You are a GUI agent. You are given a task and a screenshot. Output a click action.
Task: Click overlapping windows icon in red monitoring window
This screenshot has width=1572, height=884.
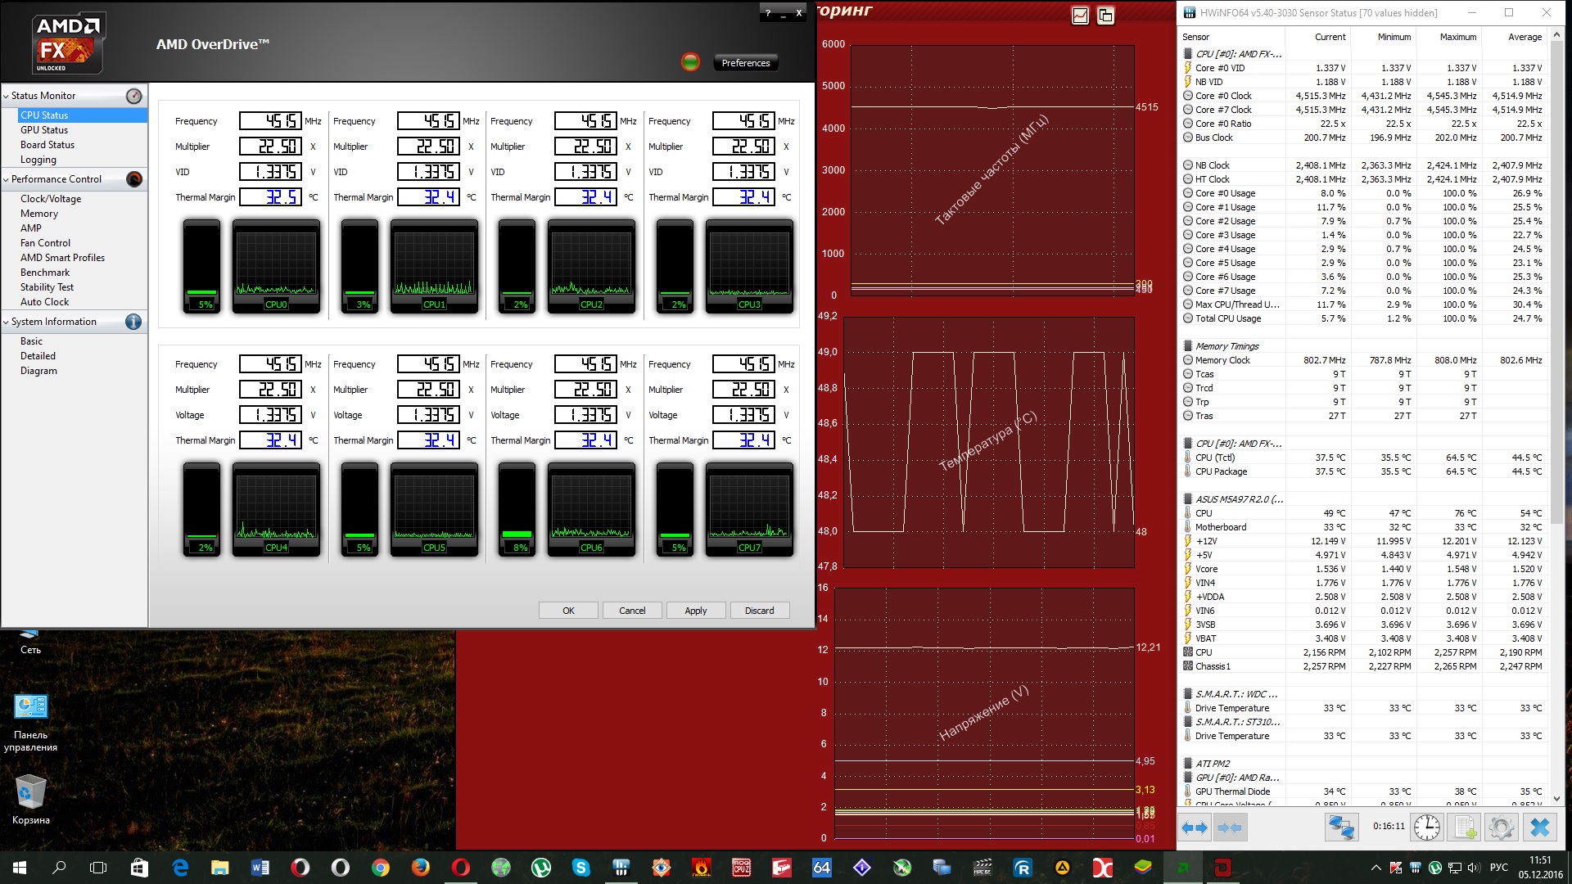point(1105,16)
